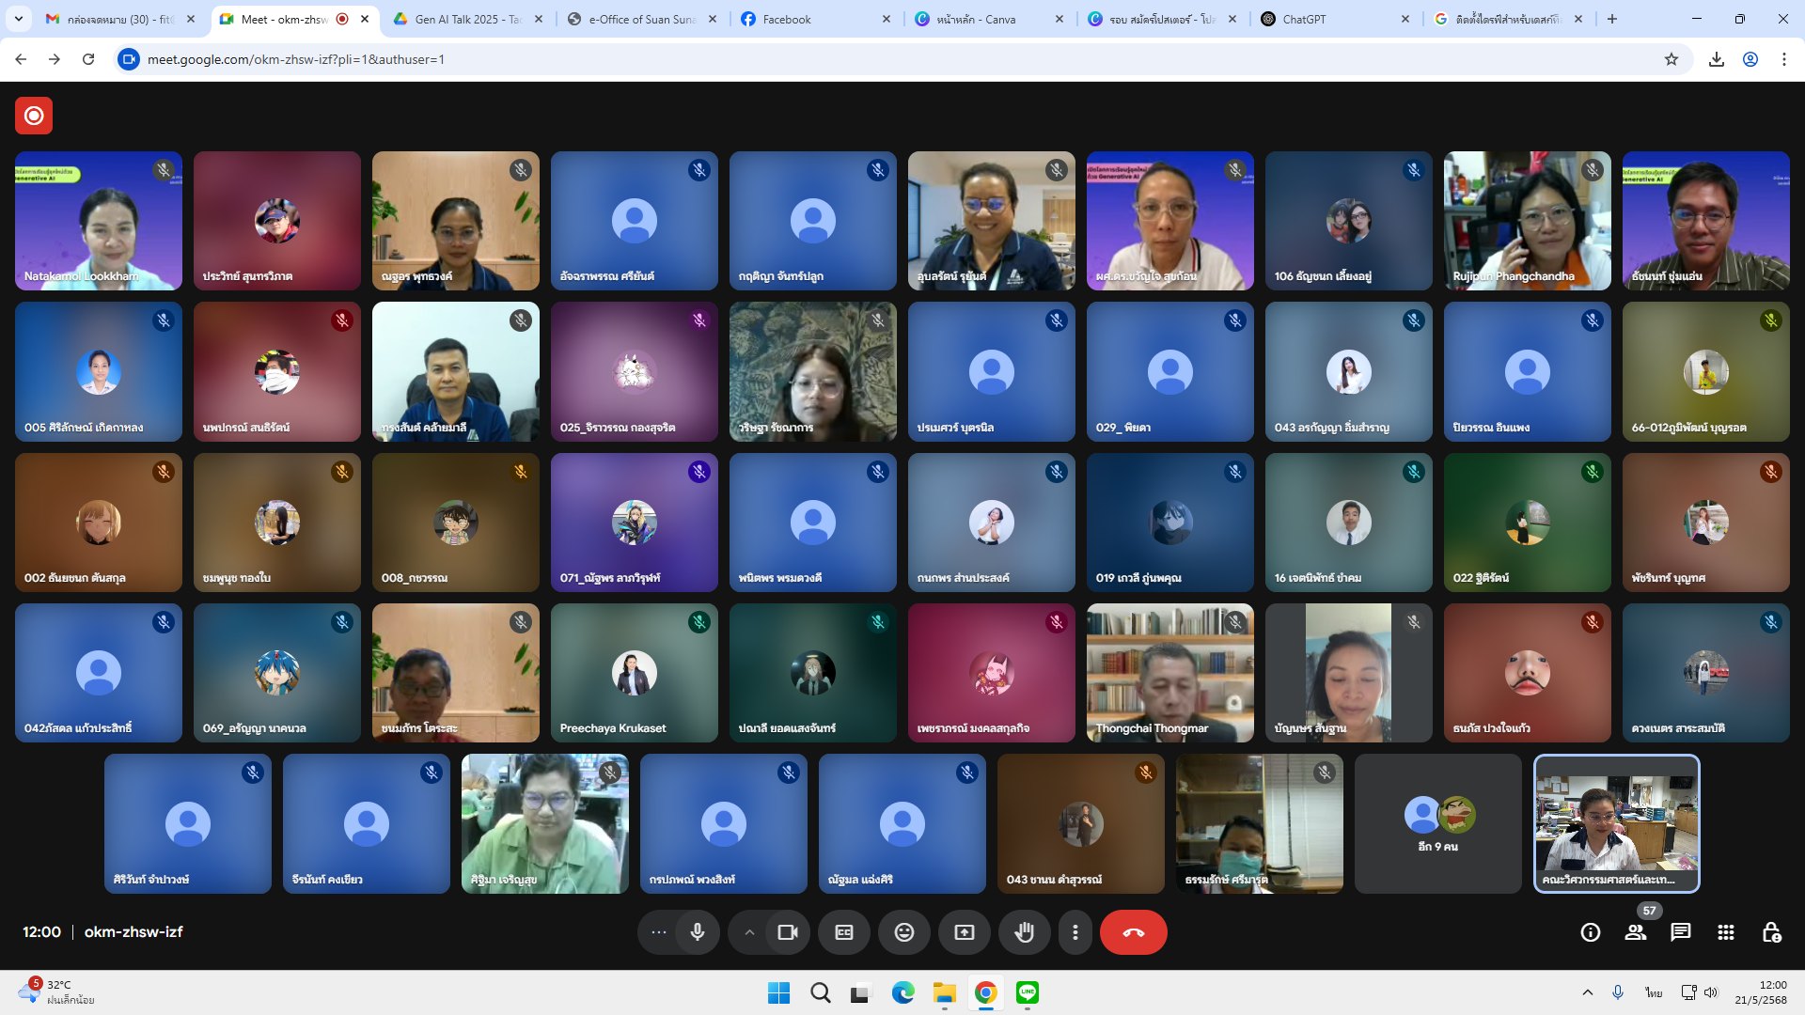Screen dimensions: 1805x1015
Task: Turn the camera on or off
Action: coord(788,932)
